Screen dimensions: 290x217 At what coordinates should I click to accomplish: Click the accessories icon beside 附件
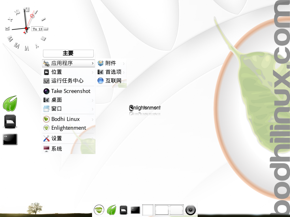pyautogui.click(x=101, y=63)
